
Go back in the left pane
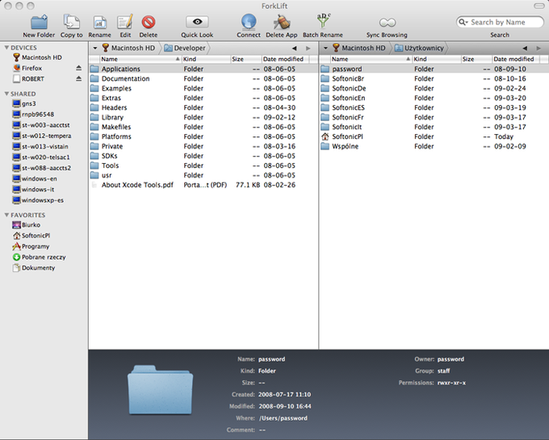294,48
